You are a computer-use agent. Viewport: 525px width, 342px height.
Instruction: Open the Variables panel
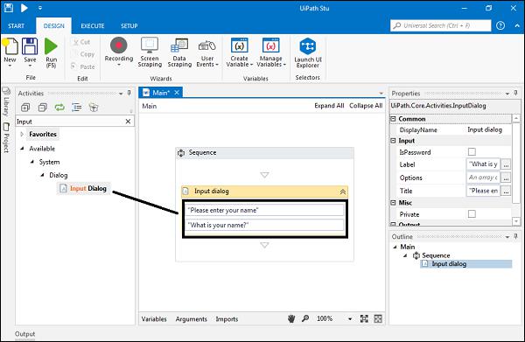tap(154, 319)
